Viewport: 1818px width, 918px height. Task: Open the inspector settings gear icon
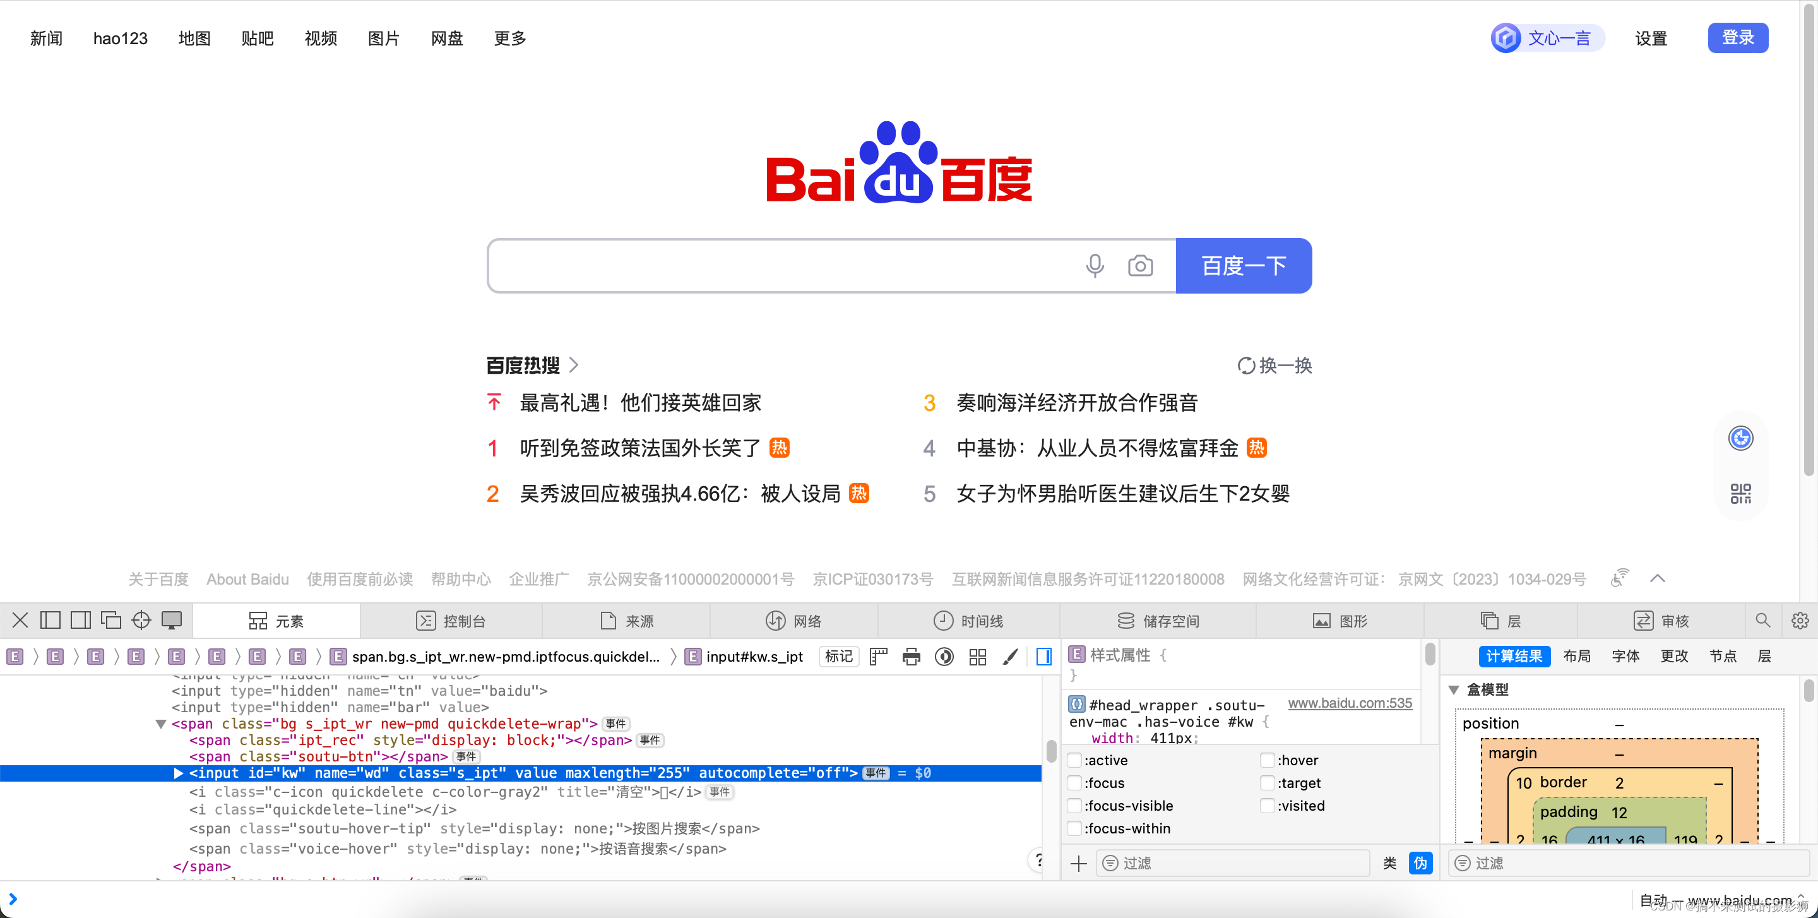(x=1800, y=620)
